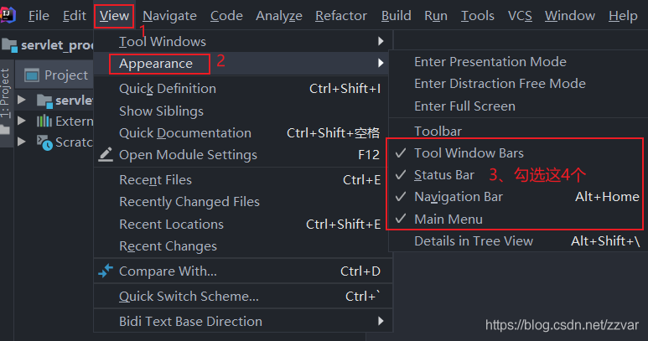Open the Navigate menu
The width and height of the screenshot is (648, 341).
point(169,16)
